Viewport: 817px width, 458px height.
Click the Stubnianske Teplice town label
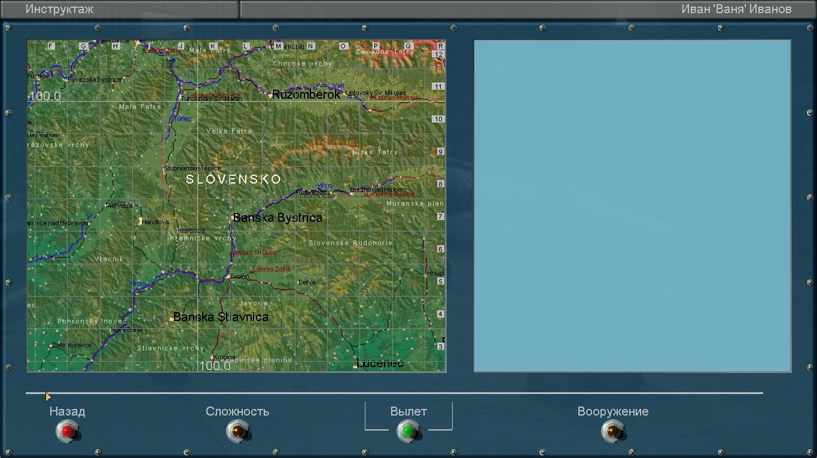click(x=193, y=169)
